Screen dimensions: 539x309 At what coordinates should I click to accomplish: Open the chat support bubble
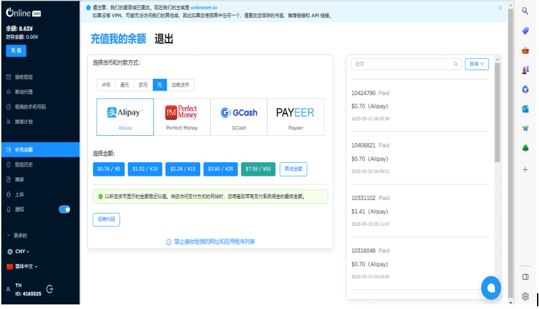[x=491, y=288]
